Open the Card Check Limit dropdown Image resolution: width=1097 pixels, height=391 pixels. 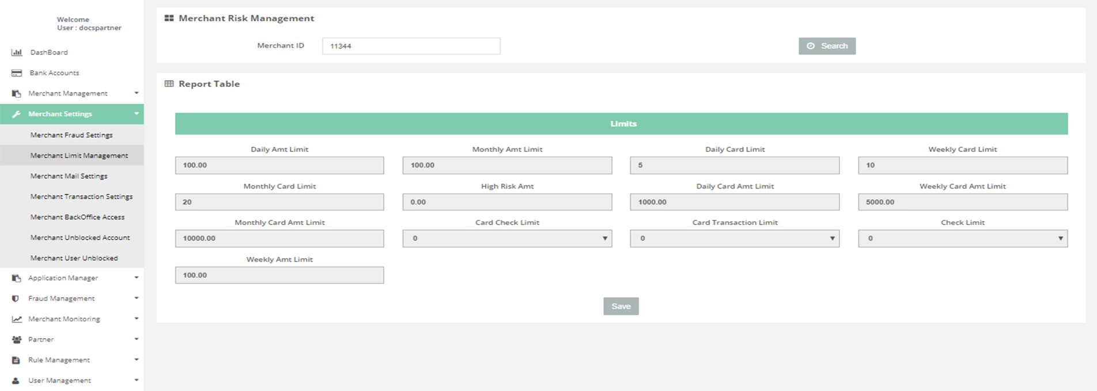[507, 239]
